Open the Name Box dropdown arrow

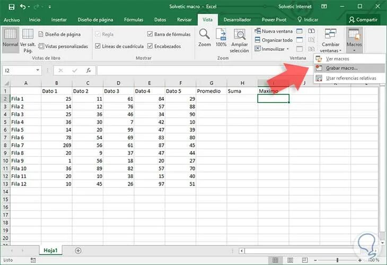[38, 70]
